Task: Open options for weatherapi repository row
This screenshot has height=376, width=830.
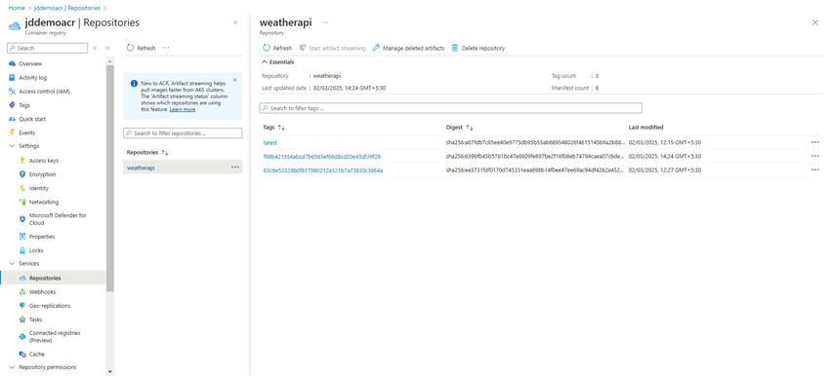Action: coord(235,168)
